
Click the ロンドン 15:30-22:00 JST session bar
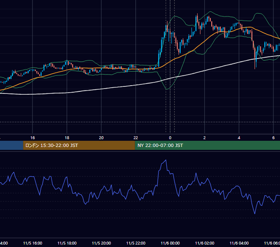79,145
